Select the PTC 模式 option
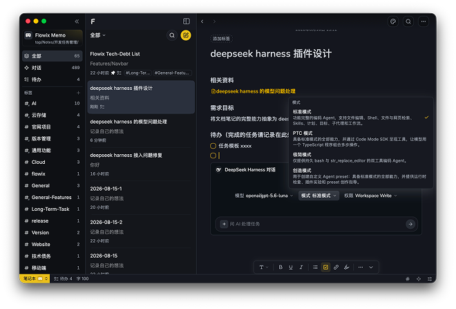Image resolution: width=456 pixels, height=309 pixels. click(361, 139)
